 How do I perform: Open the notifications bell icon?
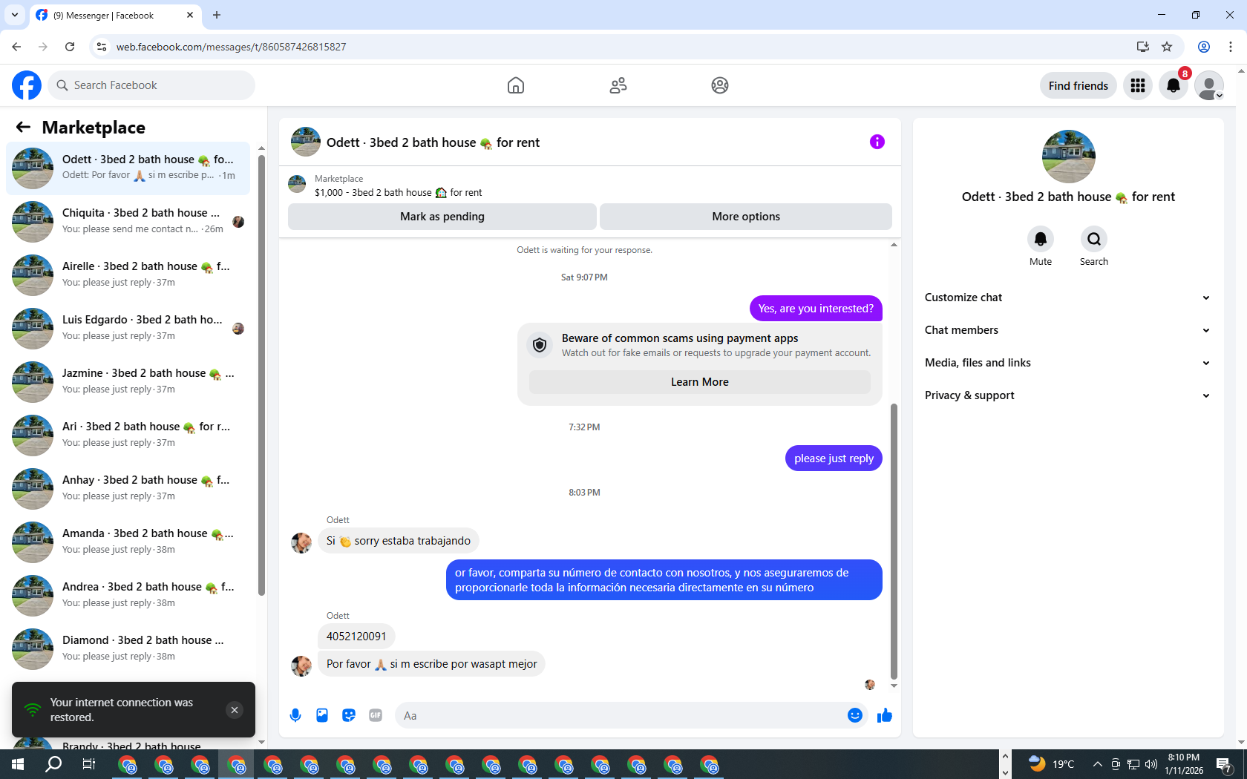1174,85
